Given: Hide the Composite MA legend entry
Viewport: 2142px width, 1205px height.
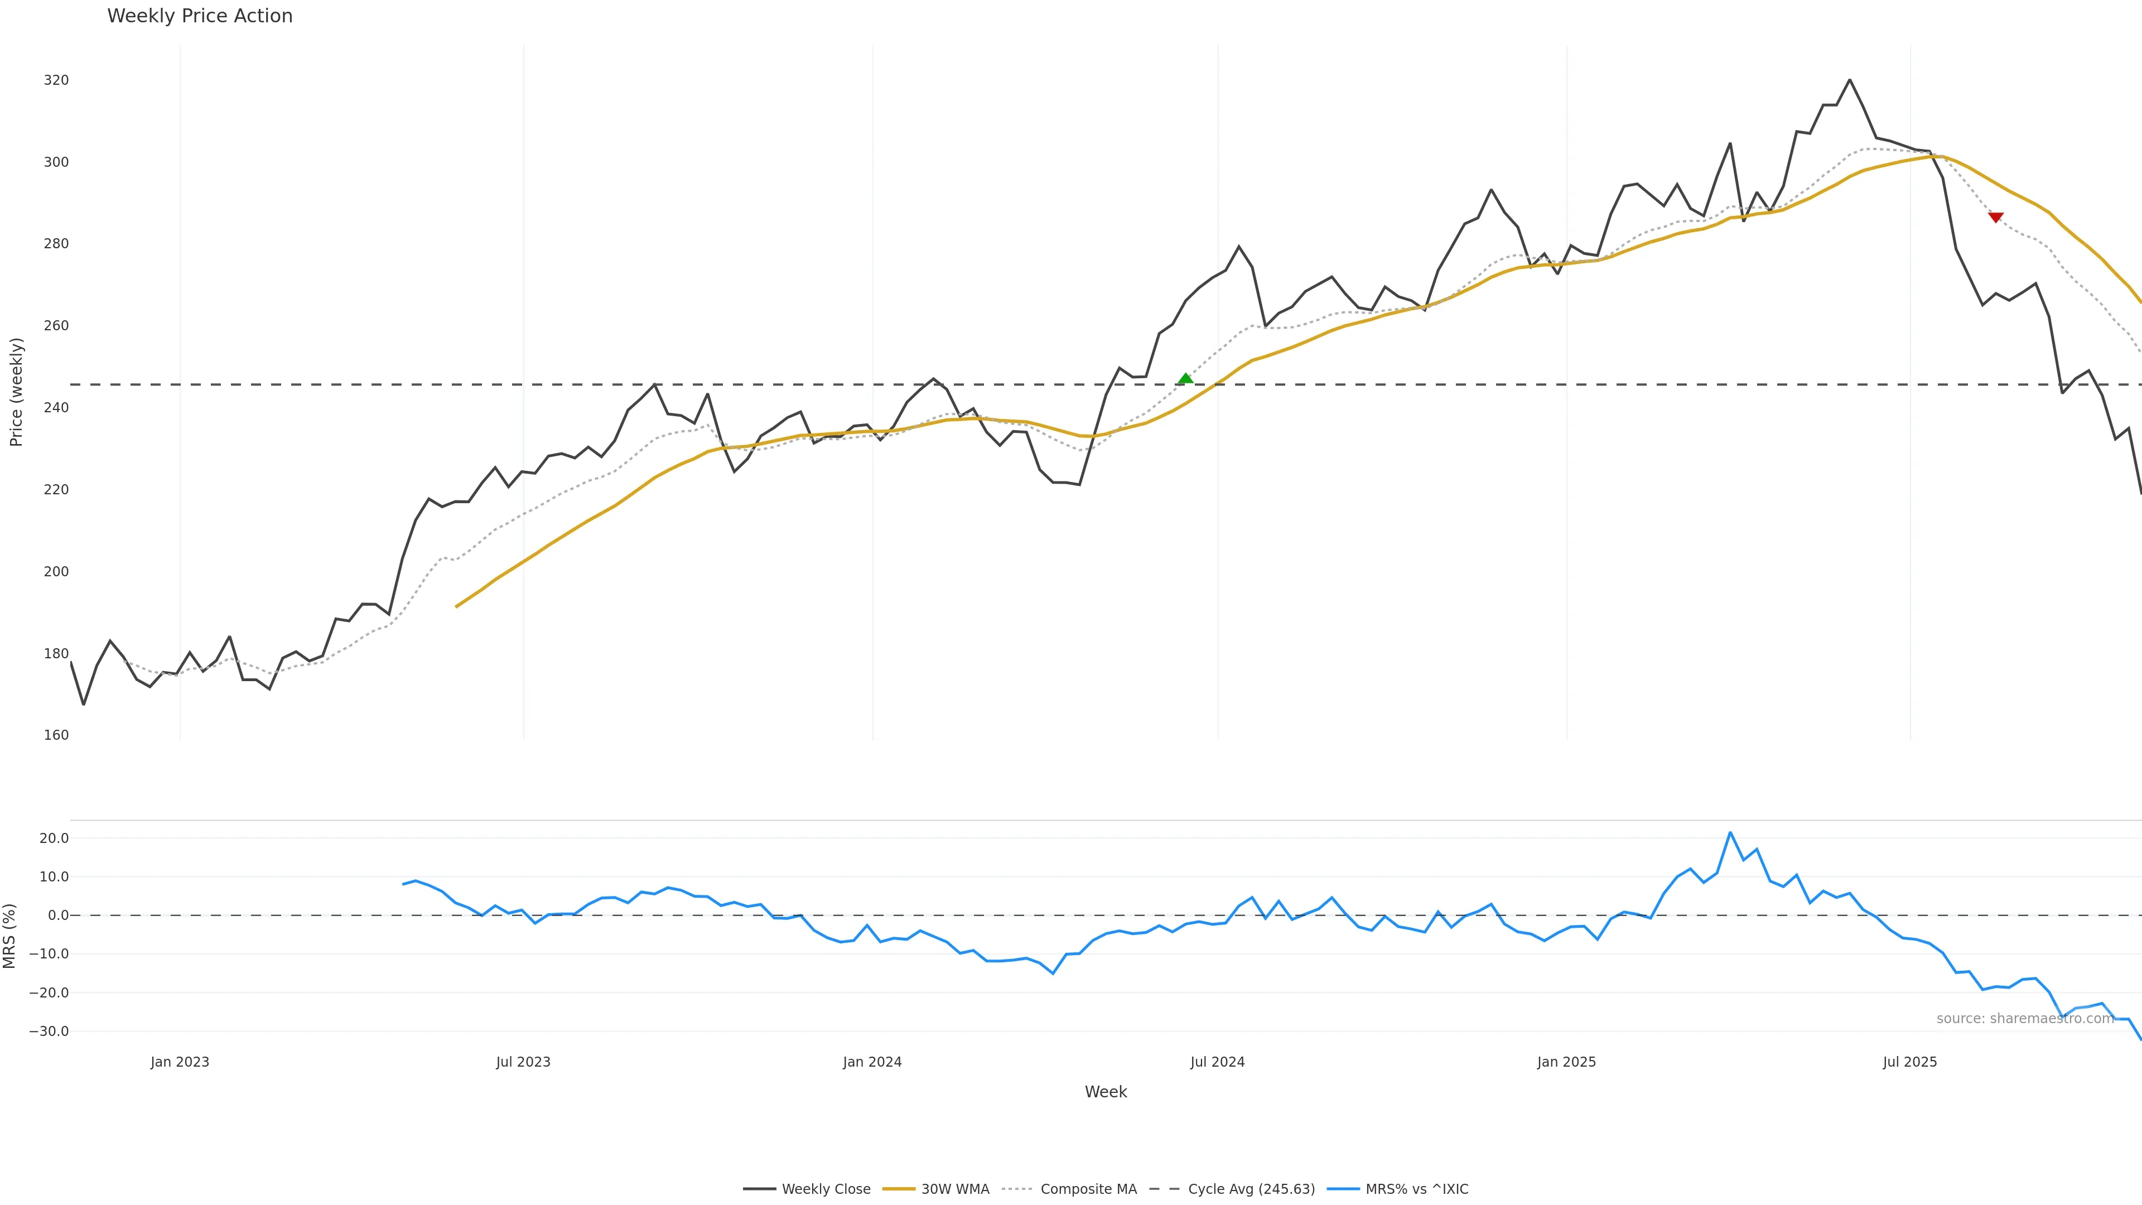Looking at the screenshot, I should tap(1088, 1189).
